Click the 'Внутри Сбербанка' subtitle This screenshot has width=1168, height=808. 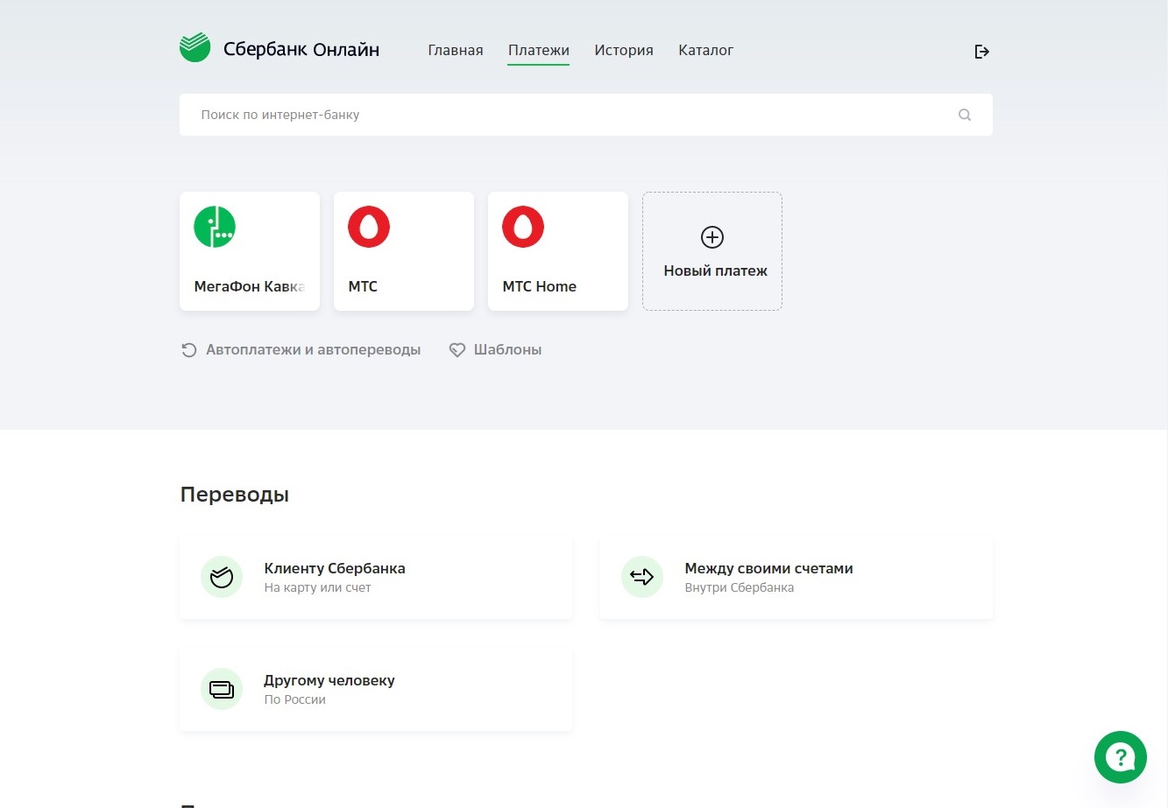coord(740,588)
